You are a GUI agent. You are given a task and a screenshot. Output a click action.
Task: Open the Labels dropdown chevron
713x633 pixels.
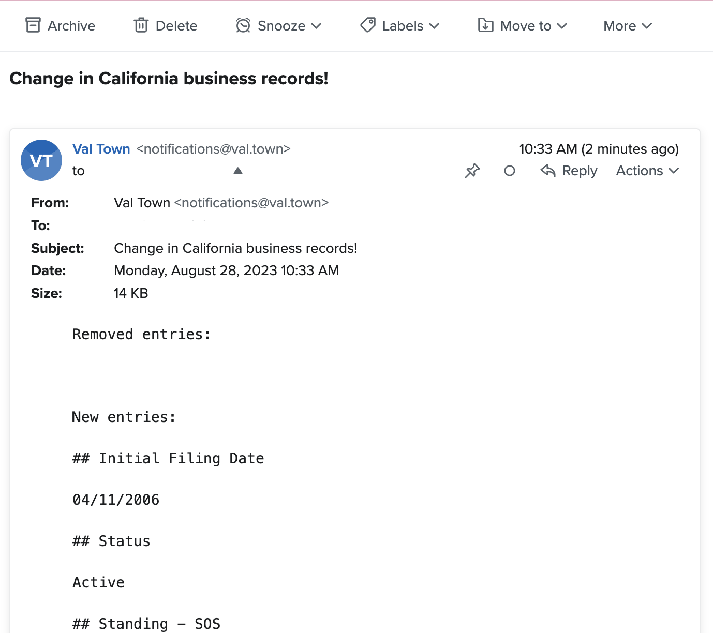pyautogui.click(x=434, y=26)
